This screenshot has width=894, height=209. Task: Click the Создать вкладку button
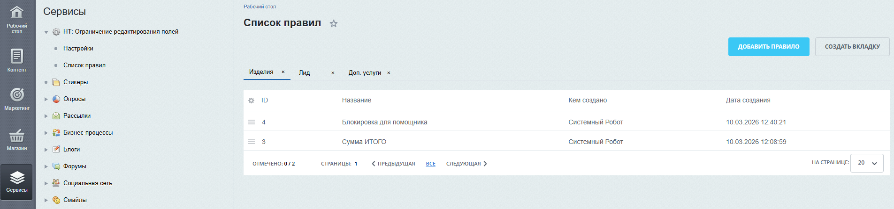pyautogui.click(x=852, y=47)
